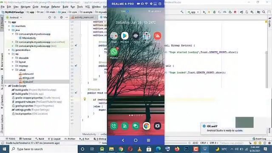Open the Terminal tool window

pos(25,139)
